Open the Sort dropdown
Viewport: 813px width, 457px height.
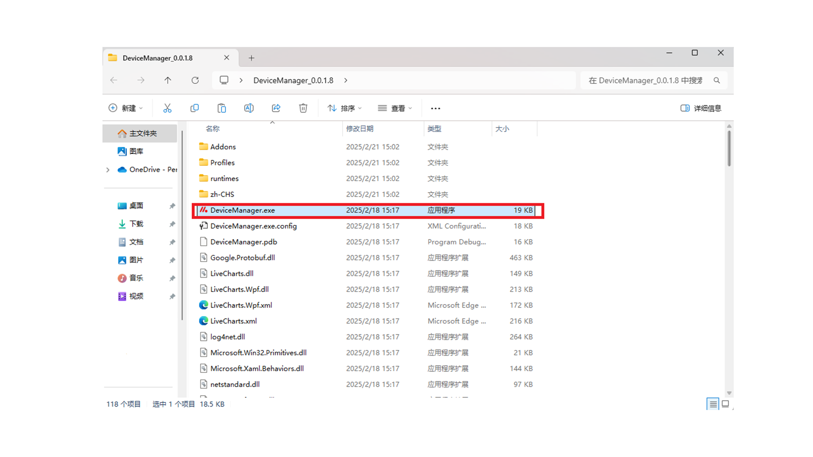pyautogui.click(x=345, y=108)
